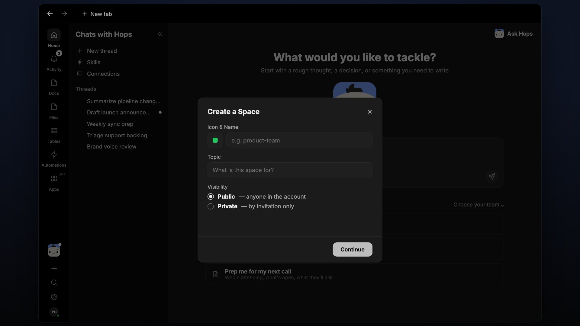Select Private visibility option
Image resolution: width=580 pixels, height=326 pixels.
(211, 206)
